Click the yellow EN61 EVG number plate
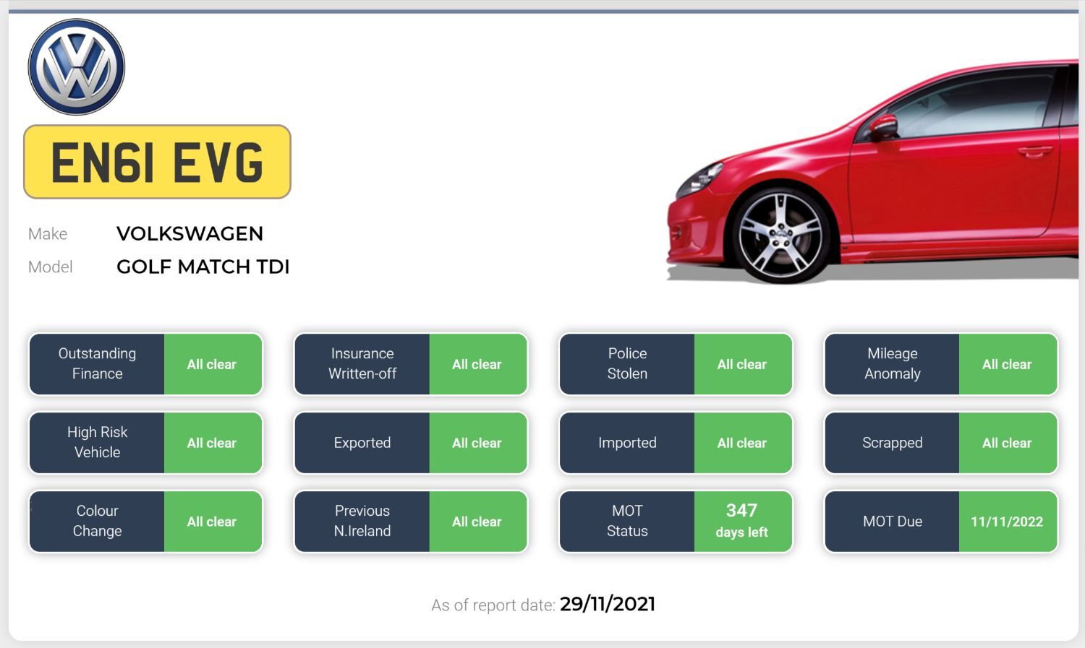The width and height of the screenshot is (1085, 648). click(157, 162)
